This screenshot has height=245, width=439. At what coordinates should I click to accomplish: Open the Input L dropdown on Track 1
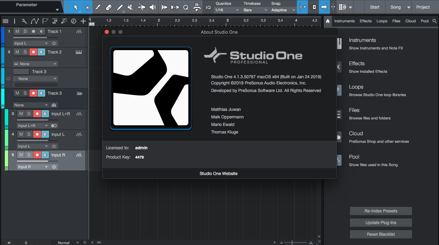click(x=31, y=43)
